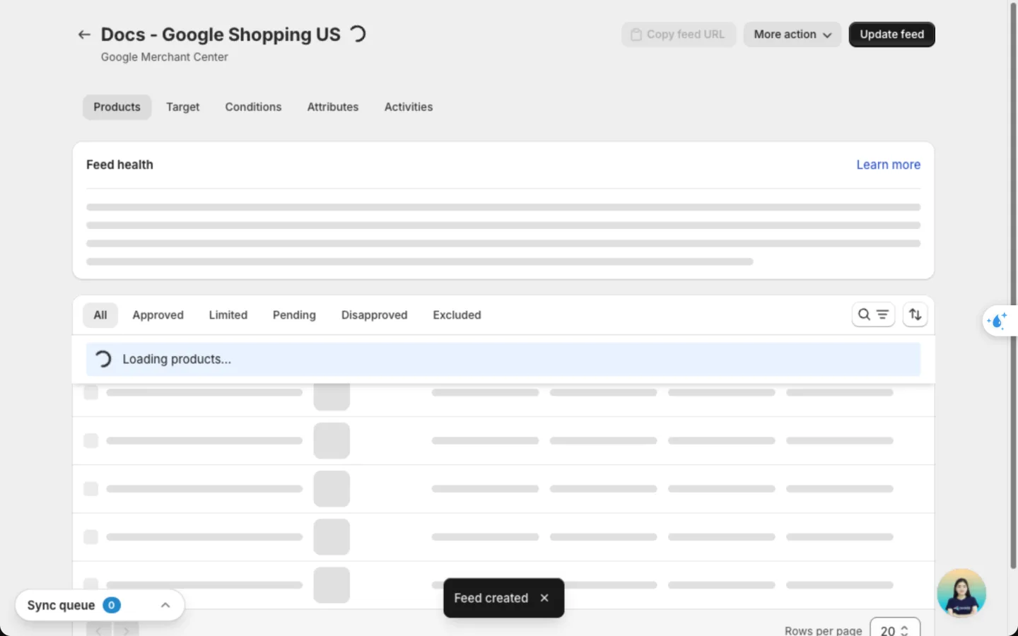This screenshot has height=636, width=1018.
Task: Open the Conditions tab
Action: [x=253, y=107]
